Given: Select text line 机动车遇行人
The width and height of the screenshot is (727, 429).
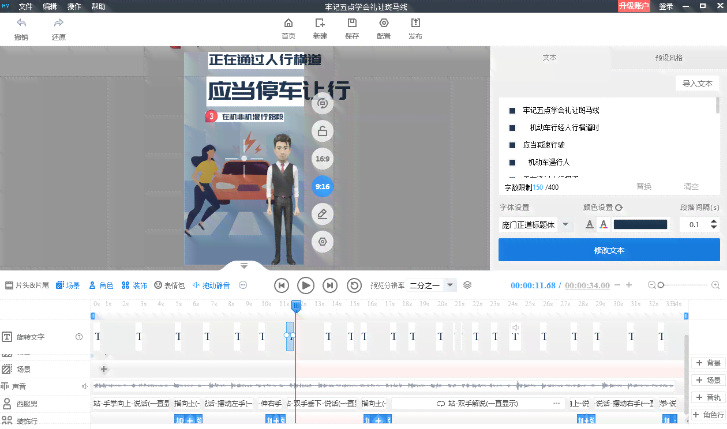Looking at the screenshot, I should click(x=549, y=162).
